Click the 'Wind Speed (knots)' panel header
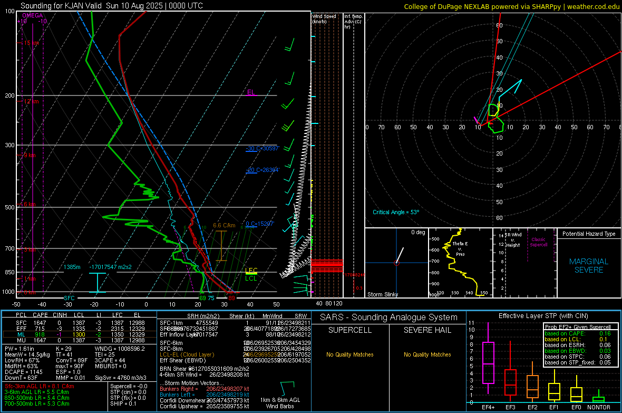The image size is (622, 413). (324, 18)
